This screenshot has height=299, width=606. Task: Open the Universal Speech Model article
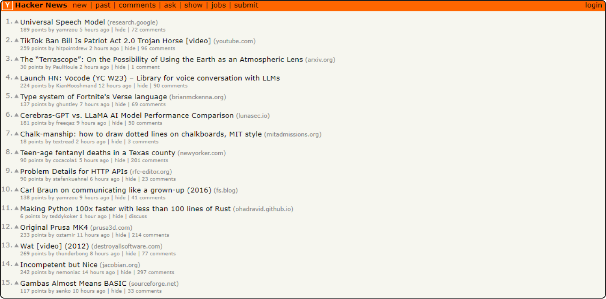tap(62, 22)
